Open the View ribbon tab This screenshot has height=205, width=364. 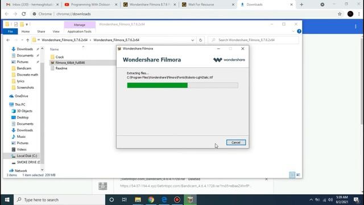pyautogui.click(x=56, y=31)
